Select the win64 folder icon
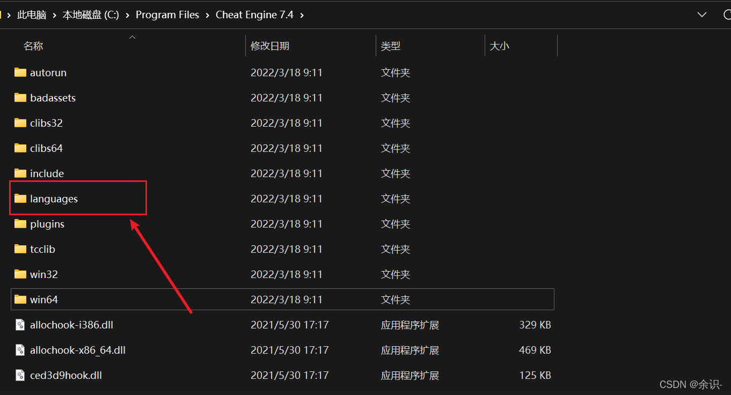The width and height of the screenshot is (731, 395). pyautogui.click(x=20, y=299)
